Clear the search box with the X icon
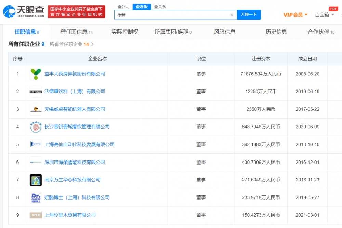This screenshot has height=228, width=342. (x=232, y=15)
